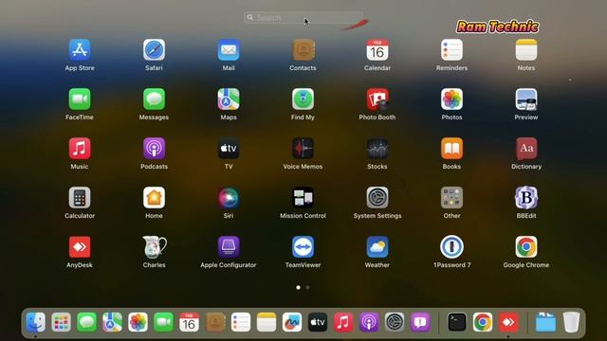Open the Other folder in Launchpad
Image resolution: width=607 pixels, height=341 pixels.
(x=451, y=198)
